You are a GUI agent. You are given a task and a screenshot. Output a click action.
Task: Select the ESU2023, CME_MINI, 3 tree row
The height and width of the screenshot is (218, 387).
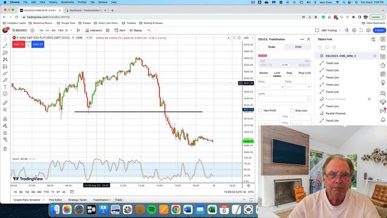point(346,56)
